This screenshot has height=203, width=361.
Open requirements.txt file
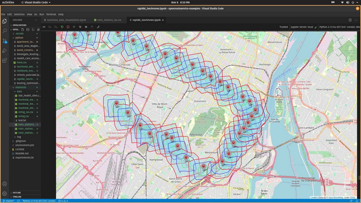click(24, 157)
